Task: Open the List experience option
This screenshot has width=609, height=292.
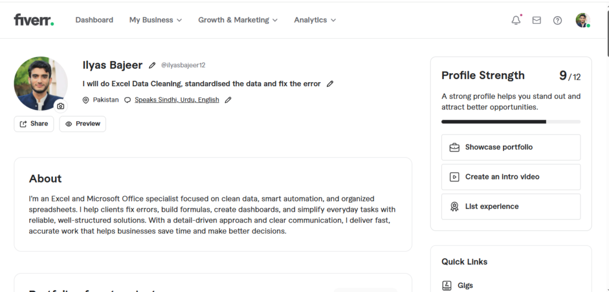Action: point(510,206)
